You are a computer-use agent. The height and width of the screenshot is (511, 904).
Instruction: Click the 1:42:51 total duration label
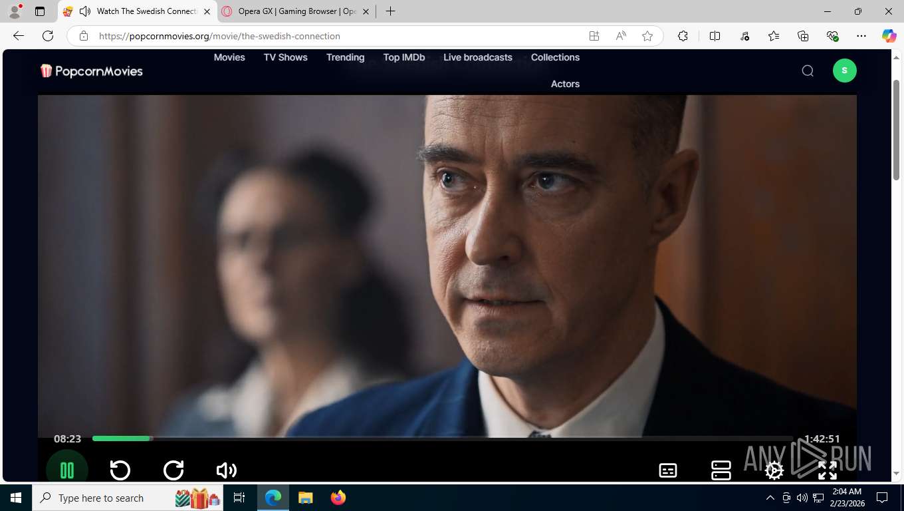coord(822,438)
